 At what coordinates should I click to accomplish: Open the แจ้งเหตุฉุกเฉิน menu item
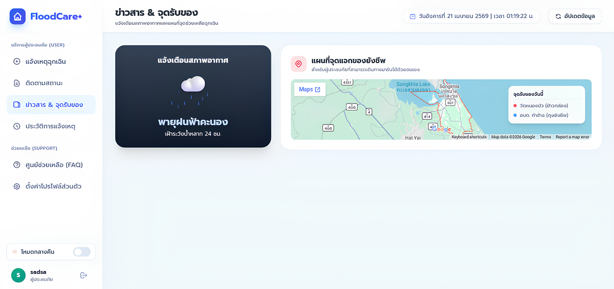pos(51,61)
